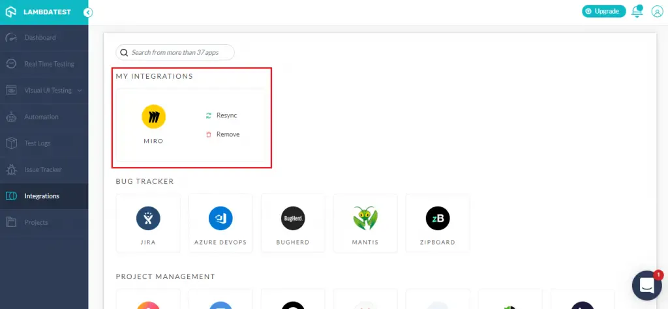Expand Visual UI Testing chevron
668x309 pixels.
tap(79, 90)
